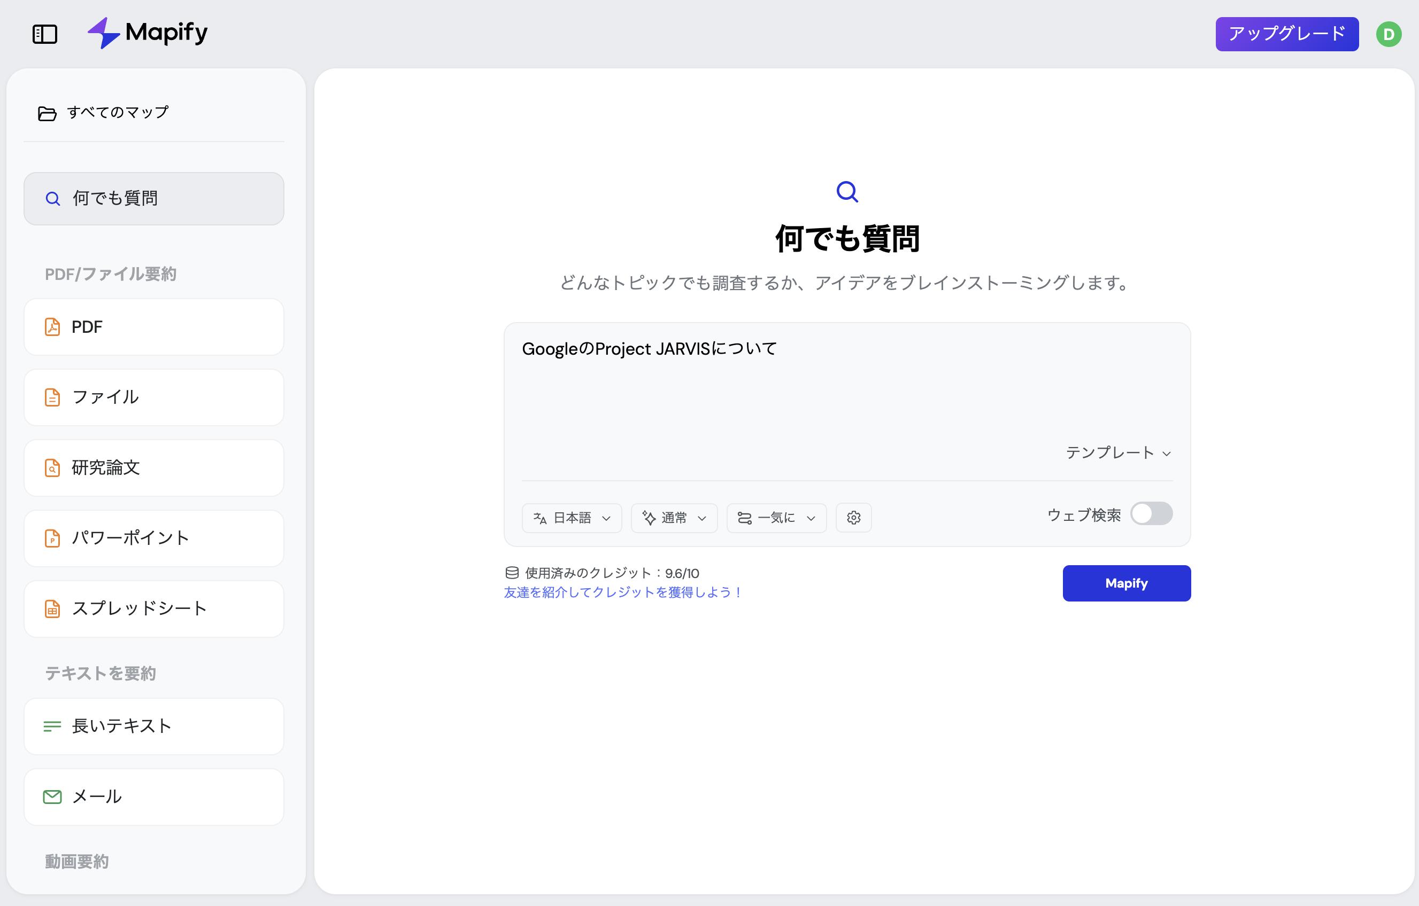Viewport: 1419px width, 906px height.
Task: Click the main 何でも質問 heading
Action: coord(847,239)
